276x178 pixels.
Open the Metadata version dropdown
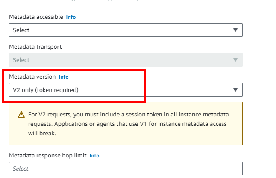click(126, 90)
